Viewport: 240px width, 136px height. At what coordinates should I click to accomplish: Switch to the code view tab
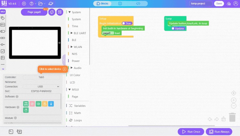[138, 4]
